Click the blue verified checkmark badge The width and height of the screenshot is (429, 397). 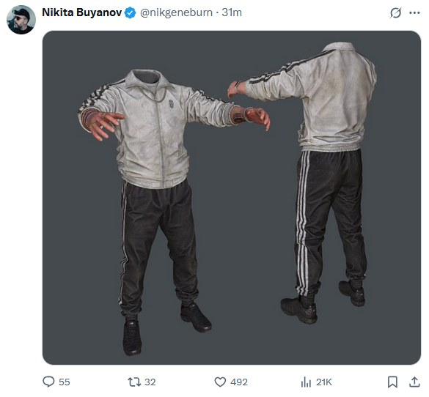pyautogui.click(x=131, y=13)
